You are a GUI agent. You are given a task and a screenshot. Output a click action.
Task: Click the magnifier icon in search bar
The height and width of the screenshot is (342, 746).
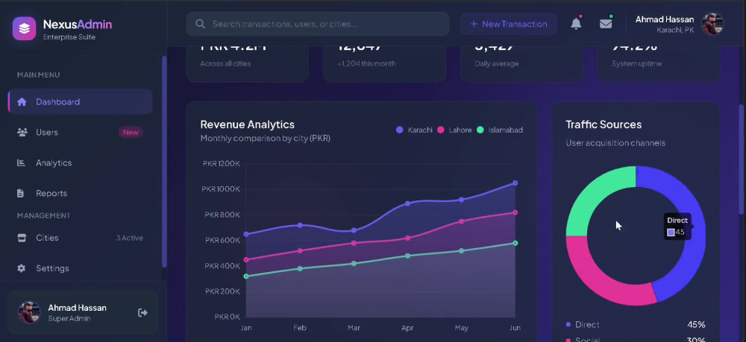coord(200,24)
